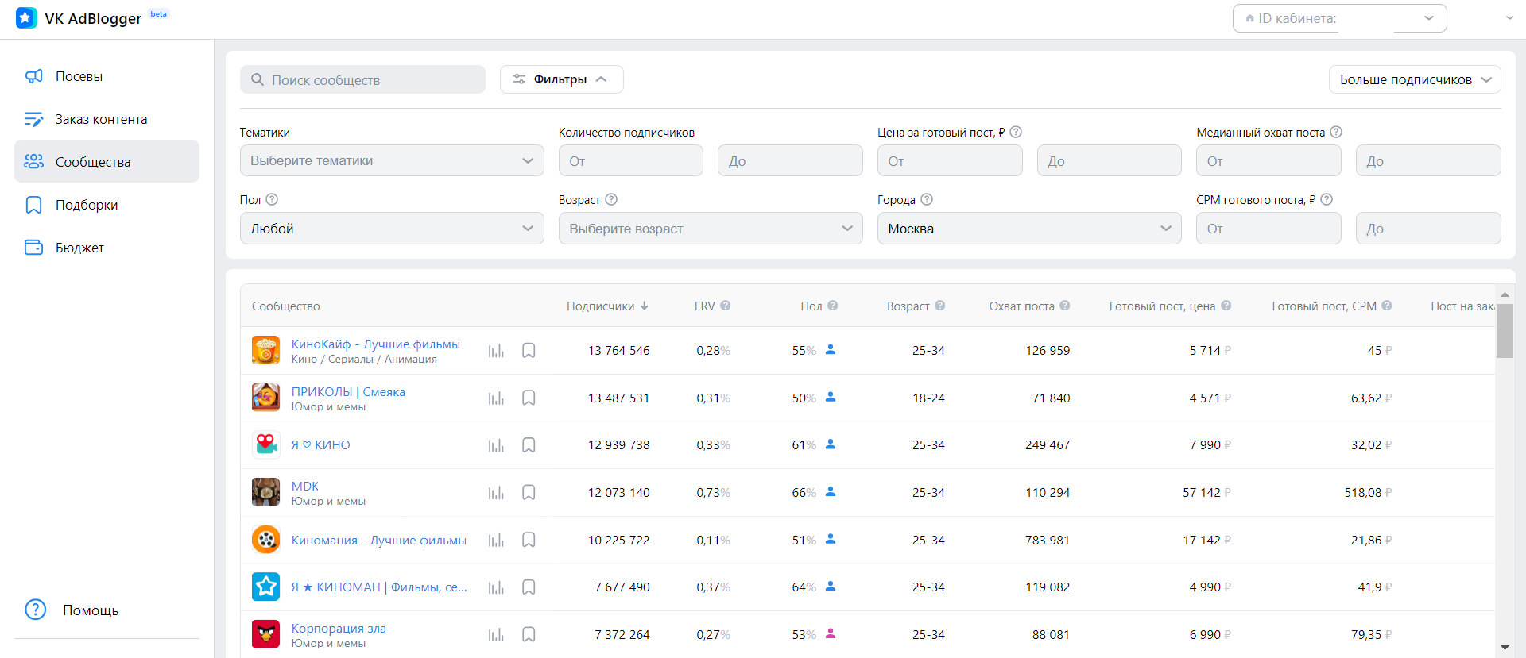Bookmark the ПРИКОЛЫ | Смеяка community
This screenshot has height=658, width=1526.
[529, 398]
